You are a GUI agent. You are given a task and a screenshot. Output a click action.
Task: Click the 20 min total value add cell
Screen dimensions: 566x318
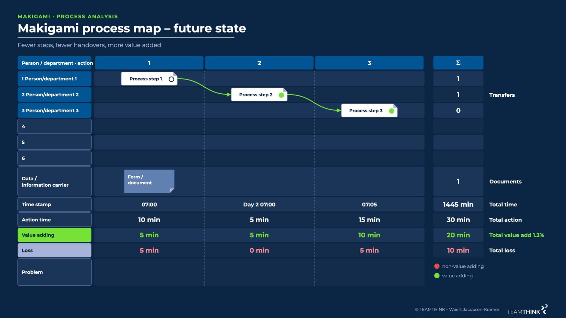coord(458,235)
